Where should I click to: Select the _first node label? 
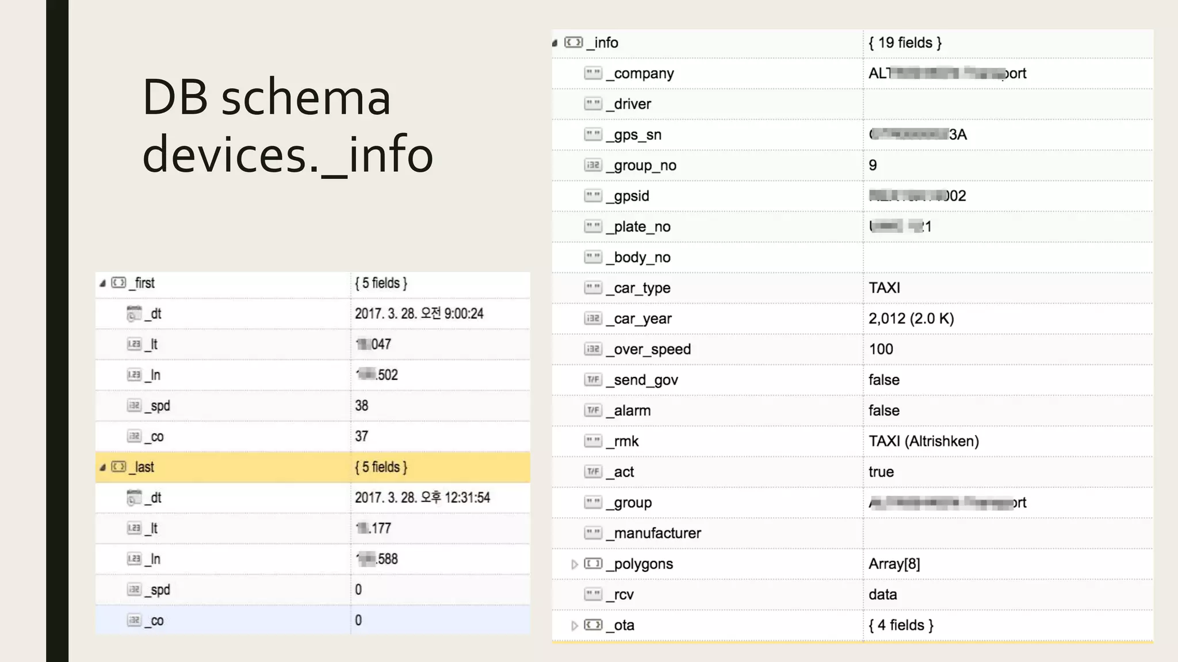(142, 283)
